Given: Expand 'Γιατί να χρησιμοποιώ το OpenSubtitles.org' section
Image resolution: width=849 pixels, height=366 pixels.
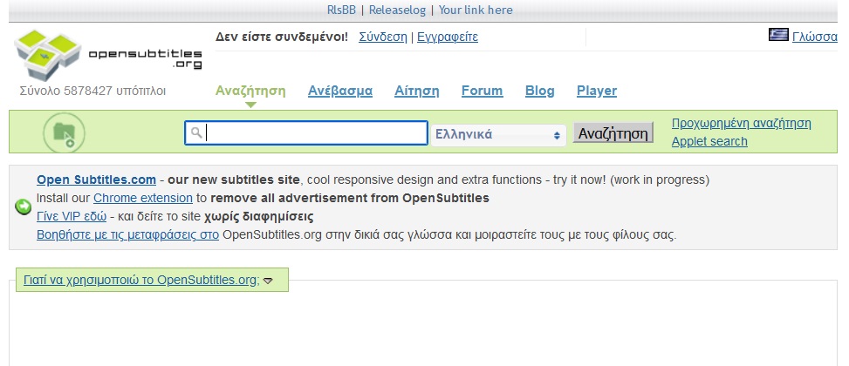Looking at the screenshot, I should tap(147, 280).
